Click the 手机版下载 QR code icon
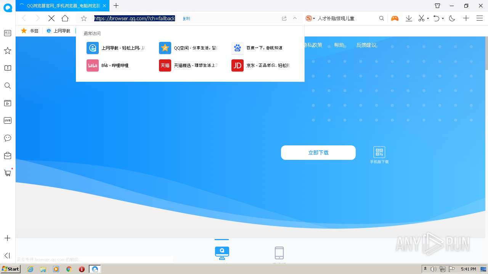 coord(379,152)
